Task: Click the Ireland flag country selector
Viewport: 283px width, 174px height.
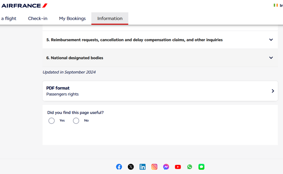Action: pos(276,5)
